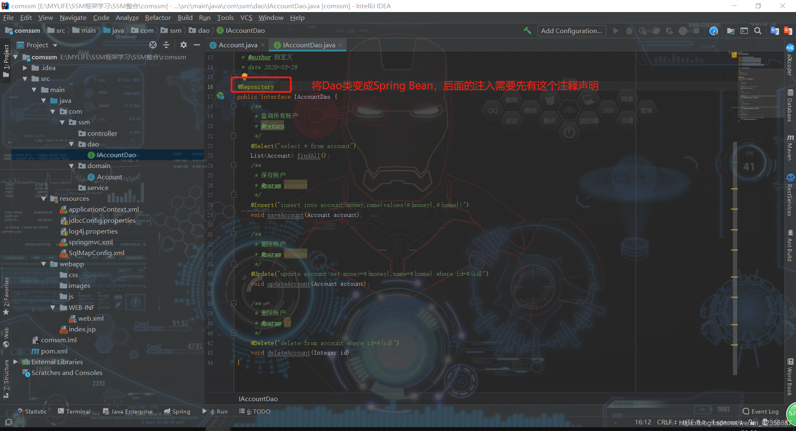Screen dimensions: 796x431
Task: Toggle the Spring tool window
Action: [x=177, y=412]
